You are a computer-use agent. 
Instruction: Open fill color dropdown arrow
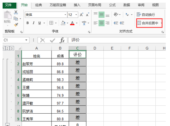pos(68,23)
